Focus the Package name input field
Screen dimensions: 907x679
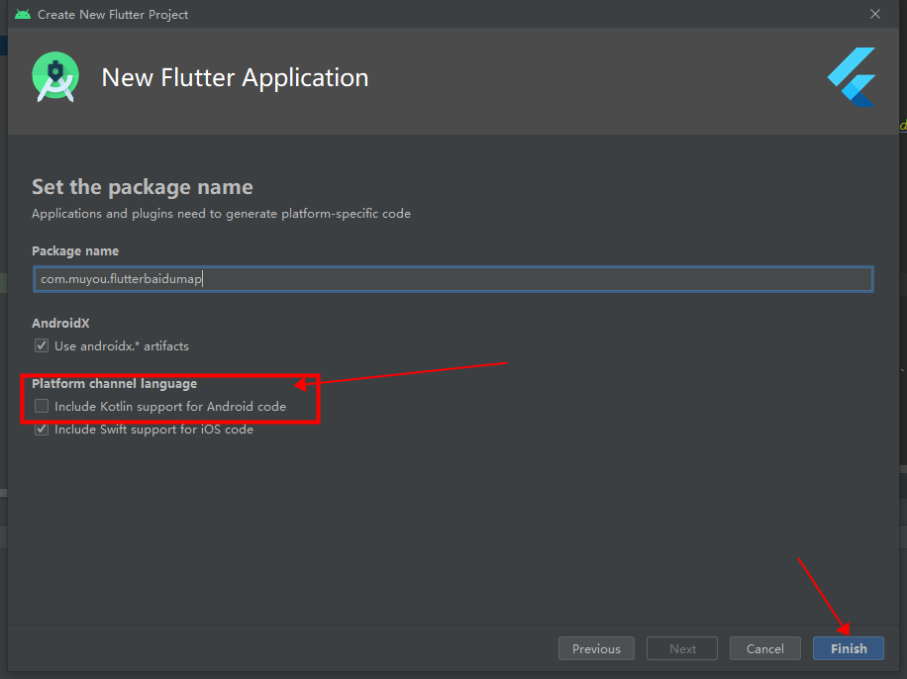[x=453, y=279]
